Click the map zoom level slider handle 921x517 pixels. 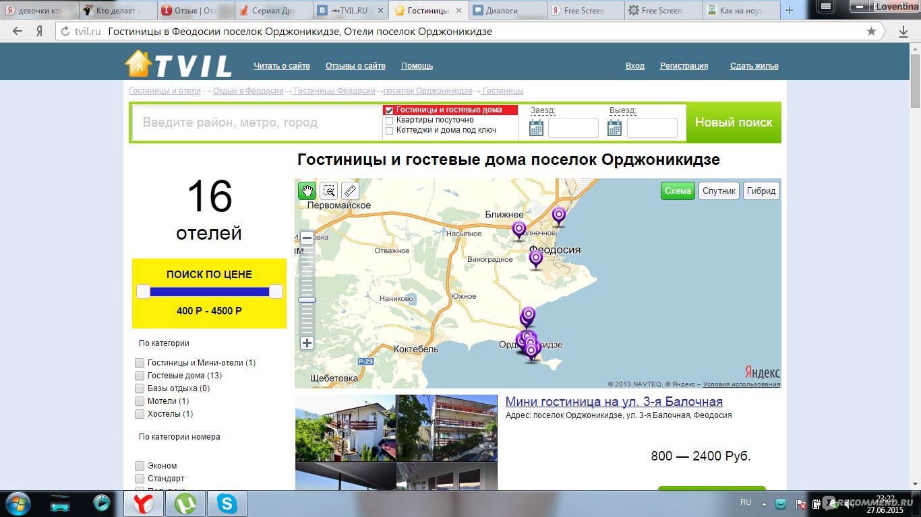307,300
